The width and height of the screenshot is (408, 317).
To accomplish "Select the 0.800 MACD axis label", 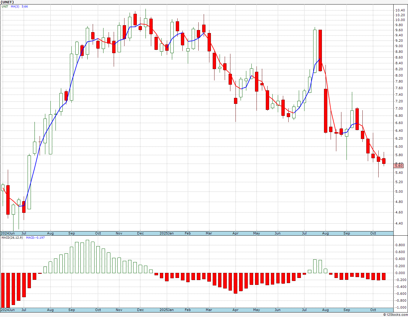I will click(x=400, y=245).
